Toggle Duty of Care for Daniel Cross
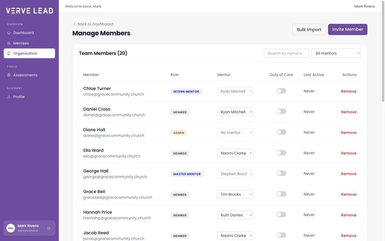The width and height of the screenshot is (385, 241). coord(281,111)
